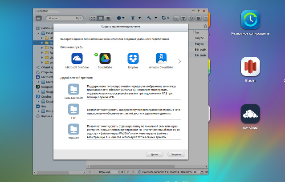Viewport: 285px width, 182px height.
Task: Select the Сеть Microsoft (SMB/CIFS) protocol icon
Action: (x=73, y=89)
